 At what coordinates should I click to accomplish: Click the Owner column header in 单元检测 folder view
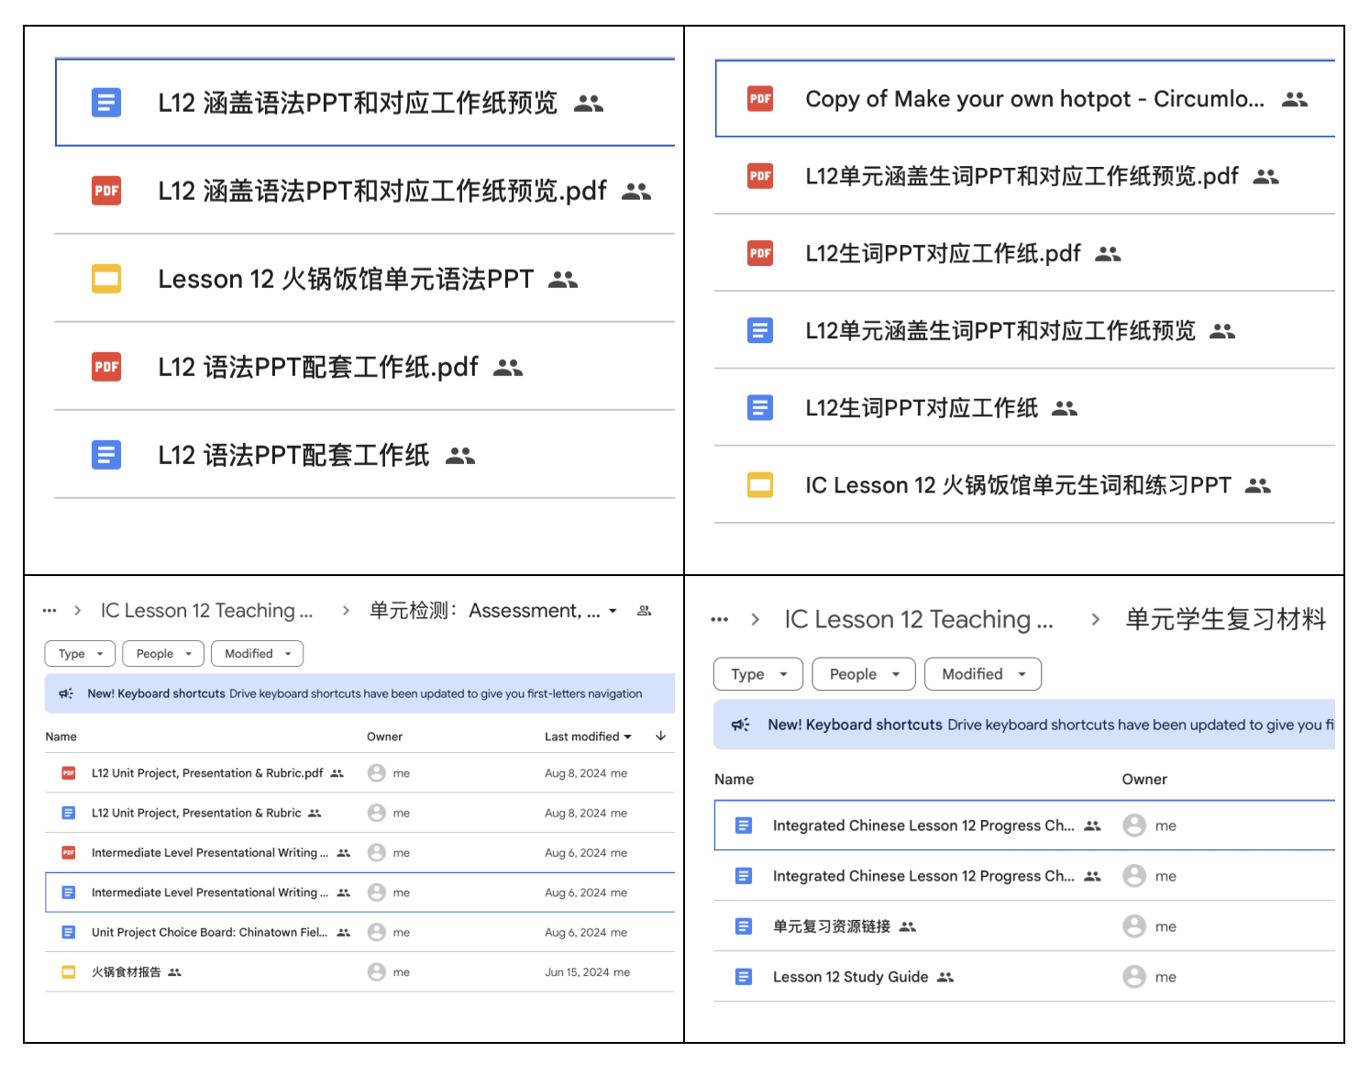[385, 737]
